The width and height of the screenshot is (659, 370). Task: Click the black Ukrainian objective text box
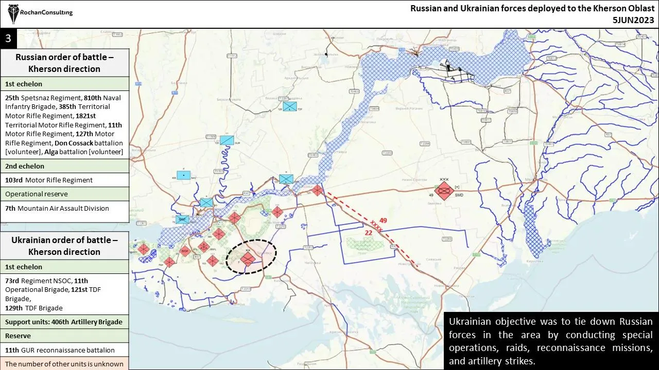click(x=550, y=341)
